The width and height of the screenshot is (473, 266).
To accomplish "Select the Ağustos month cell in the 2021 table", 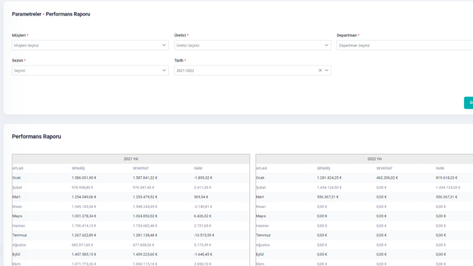I will (x=20, y=245).
